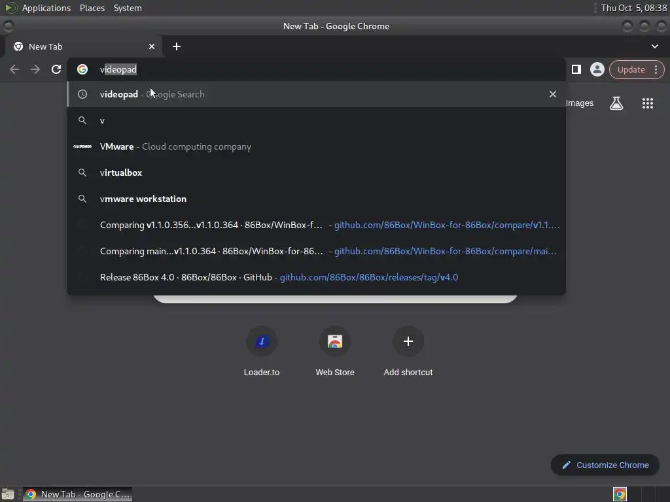Click the Chrome tray icon at bottom right
Screen dimensions: 670x502
(x=620, y=494)
